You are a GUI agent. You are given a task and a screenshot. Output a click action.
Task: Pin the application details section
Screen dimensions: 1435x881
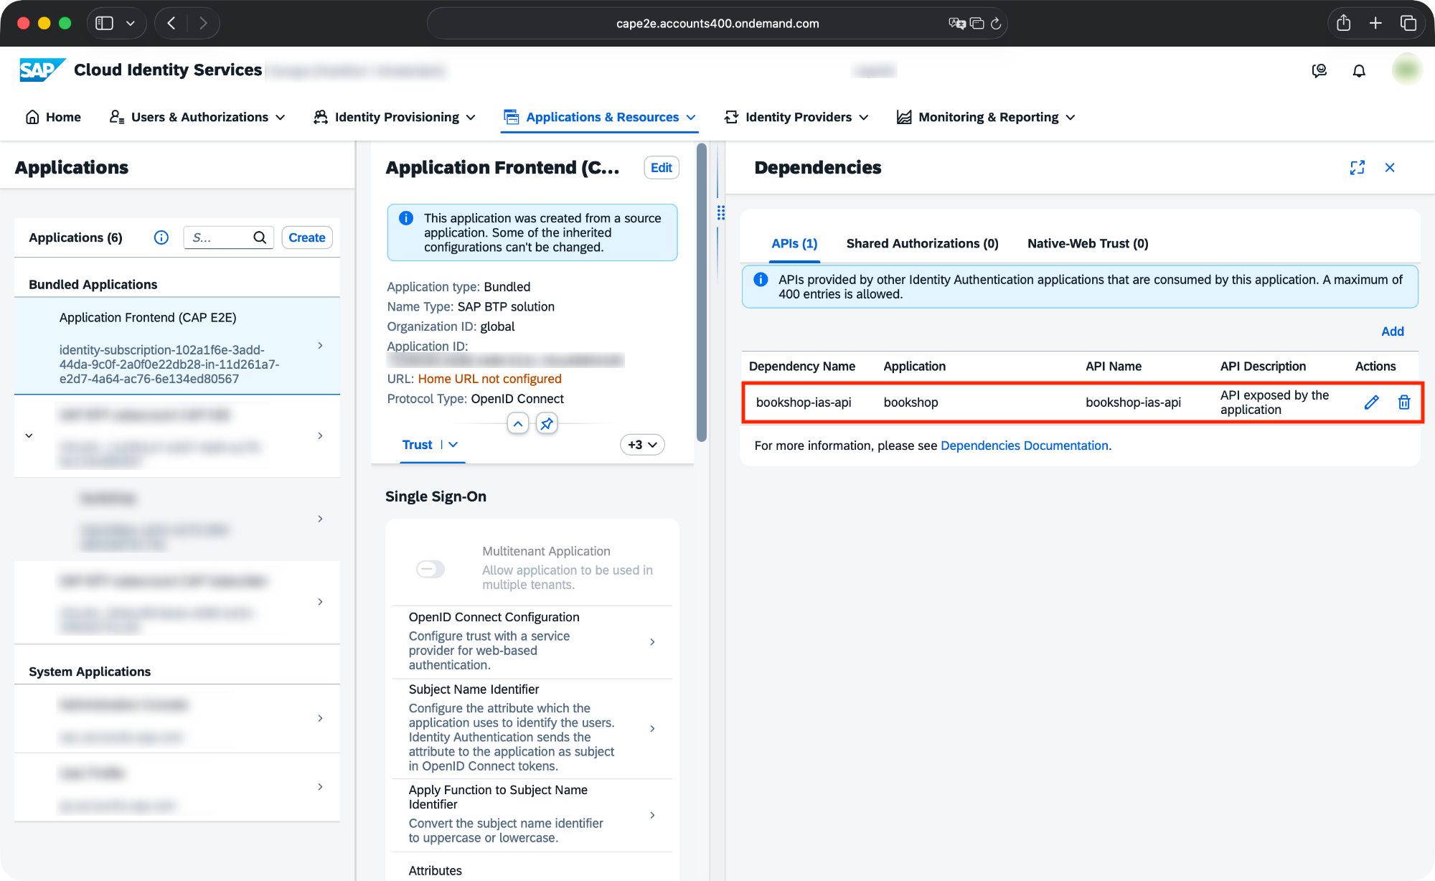point(546,423)
